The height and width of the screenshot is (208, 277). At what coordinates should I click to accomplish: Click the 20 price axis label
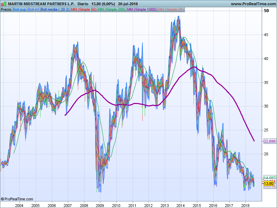pyautogui.click(x=266, y=154)
